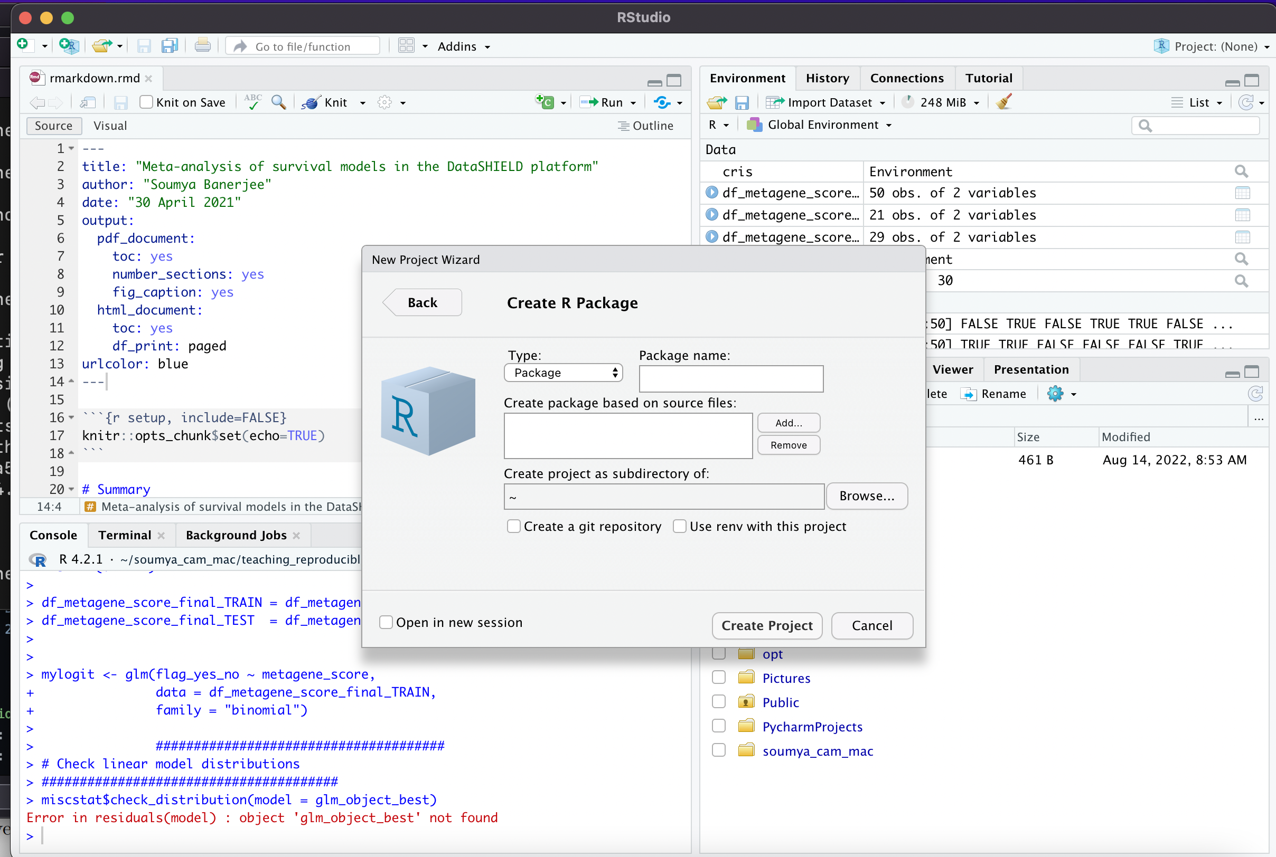Open the project Type dropdown showing Package
This screenshot has width=1276, height=857.
[x=563, y=372]
